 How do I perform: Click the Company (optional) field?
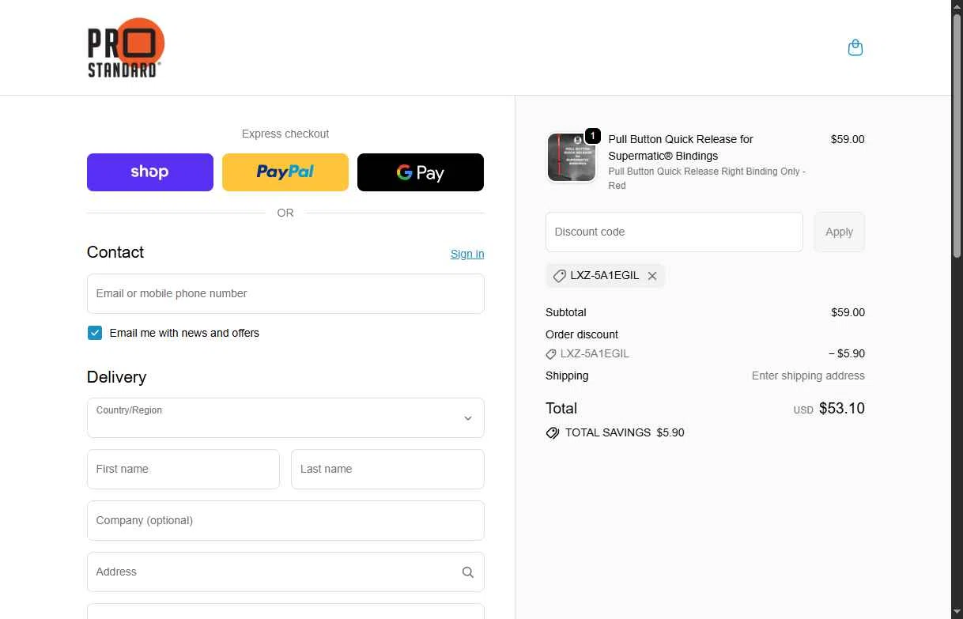point(285,520)
